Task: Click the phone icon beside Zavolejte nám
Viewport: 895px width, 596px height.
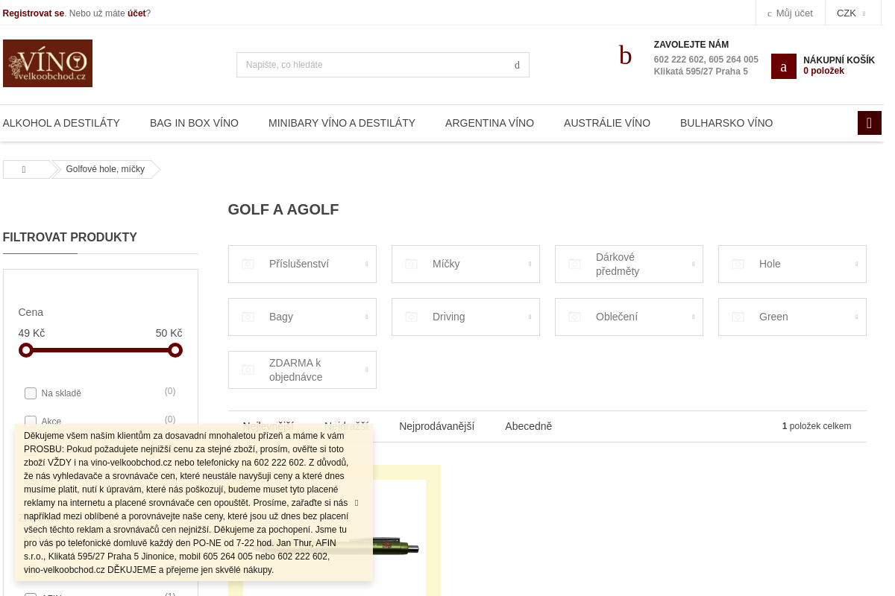Action: coord(625,55)
